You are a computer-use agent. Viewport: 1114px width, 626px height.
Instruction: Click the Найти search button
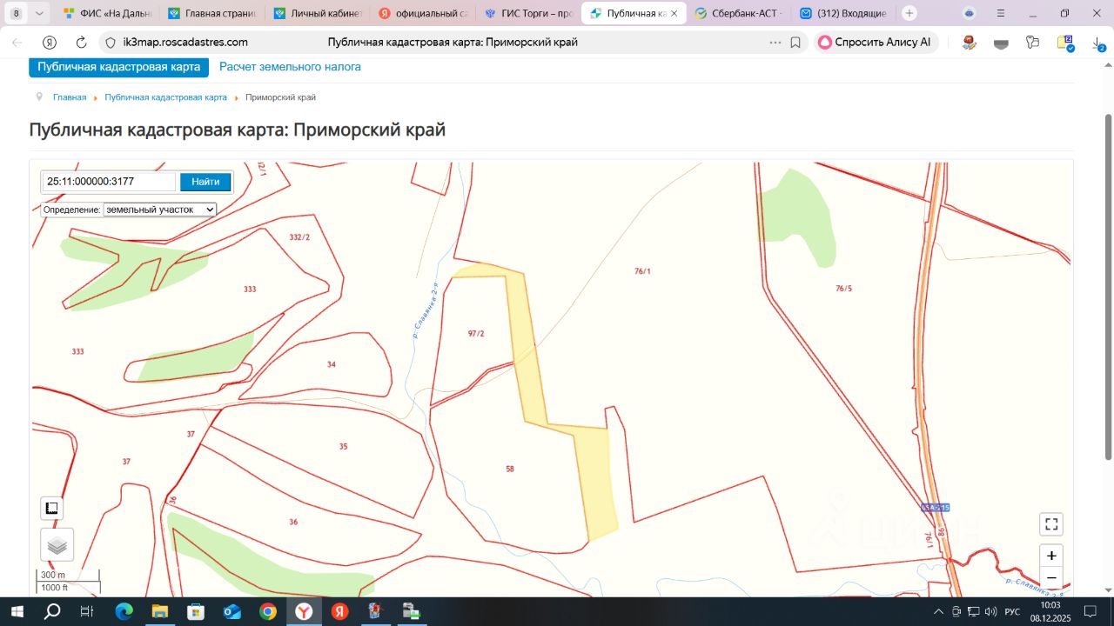[x=205, y=182]
